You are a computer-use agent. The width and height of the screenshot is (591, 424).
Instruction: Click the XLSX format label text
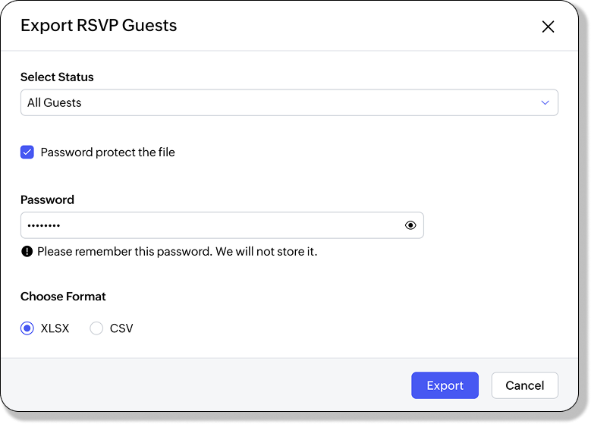click(55, 328)
